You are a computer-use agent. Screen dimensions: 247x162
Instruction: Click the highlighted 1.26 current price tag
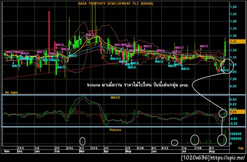237,42
